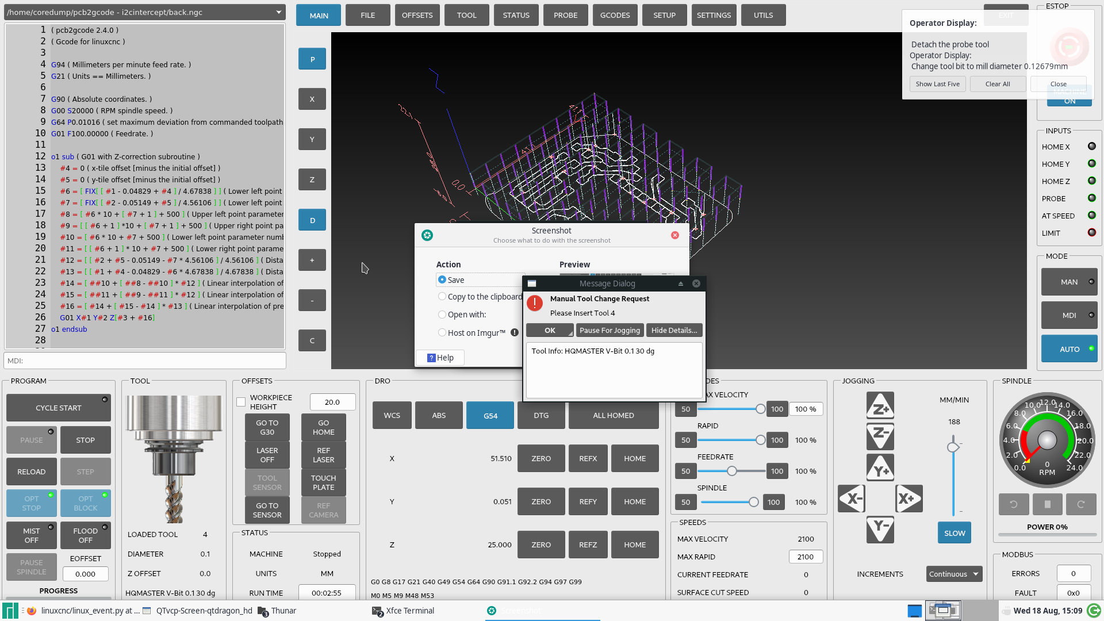
Task: Open the GCODES tab
Action: 615,15
